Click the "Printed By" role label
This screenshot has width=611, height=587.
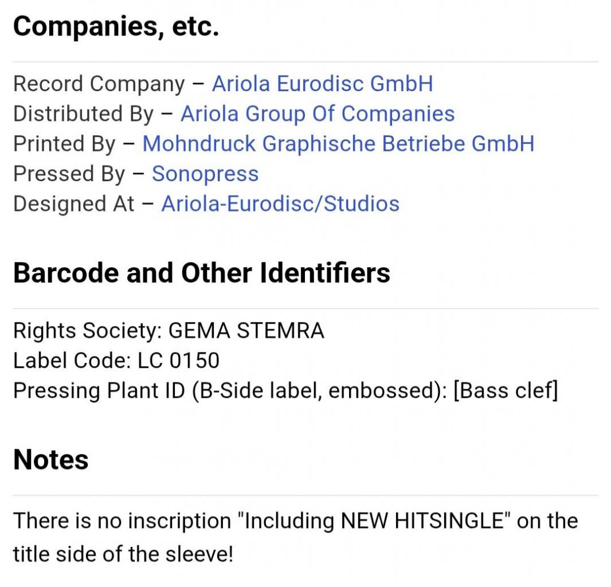pyautogui.click(x=64, y=144)
